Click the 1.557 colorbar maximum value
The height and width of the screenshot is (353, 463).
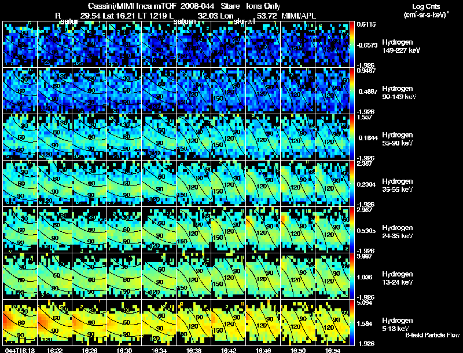pos(365,117)
